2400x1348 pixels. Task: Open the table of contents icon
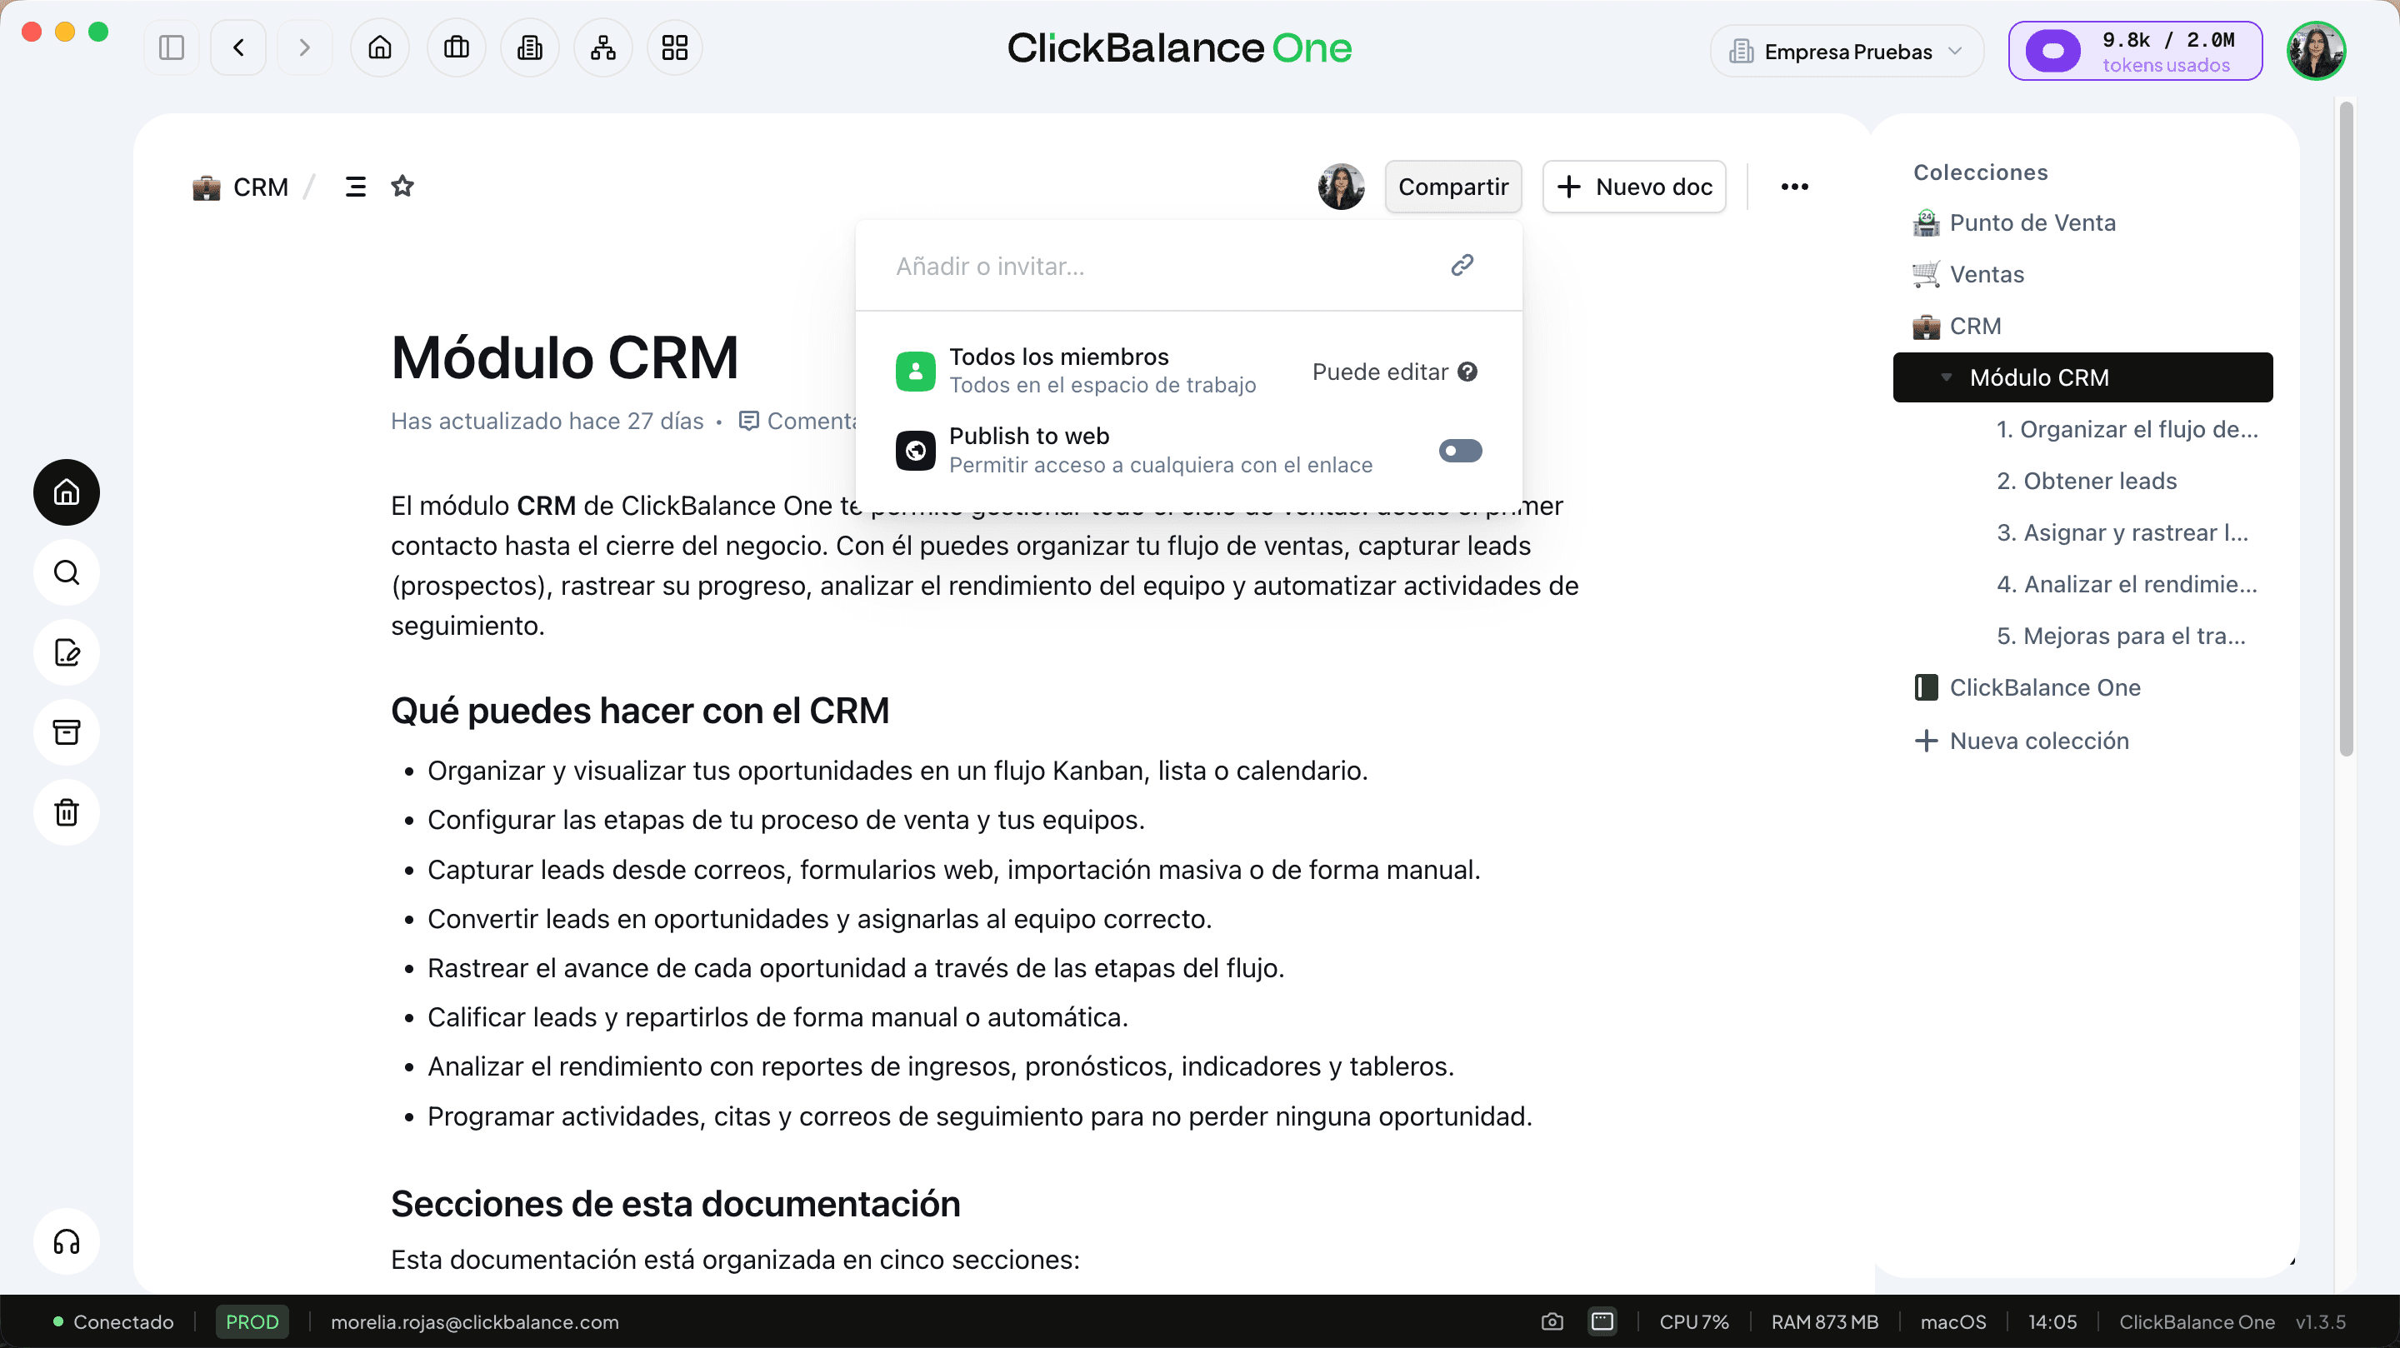pos(355,187)
